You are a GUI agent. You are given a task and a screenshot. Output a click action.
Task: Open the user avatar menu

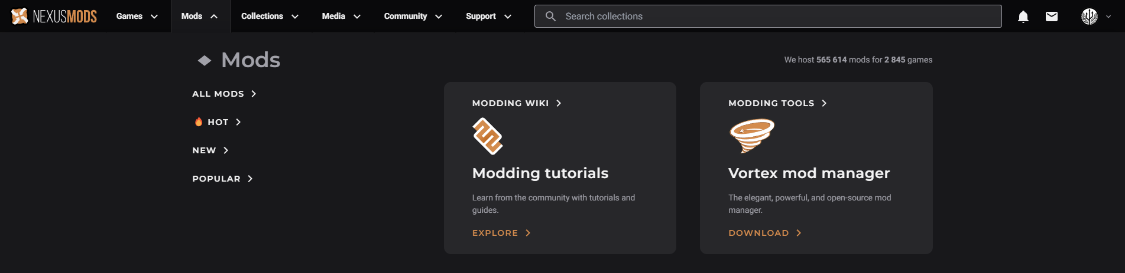click(1090, 17)
